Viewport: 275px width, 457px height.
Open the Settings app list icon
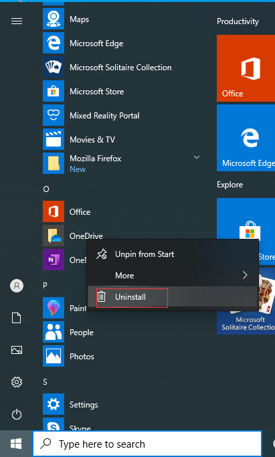54,404
